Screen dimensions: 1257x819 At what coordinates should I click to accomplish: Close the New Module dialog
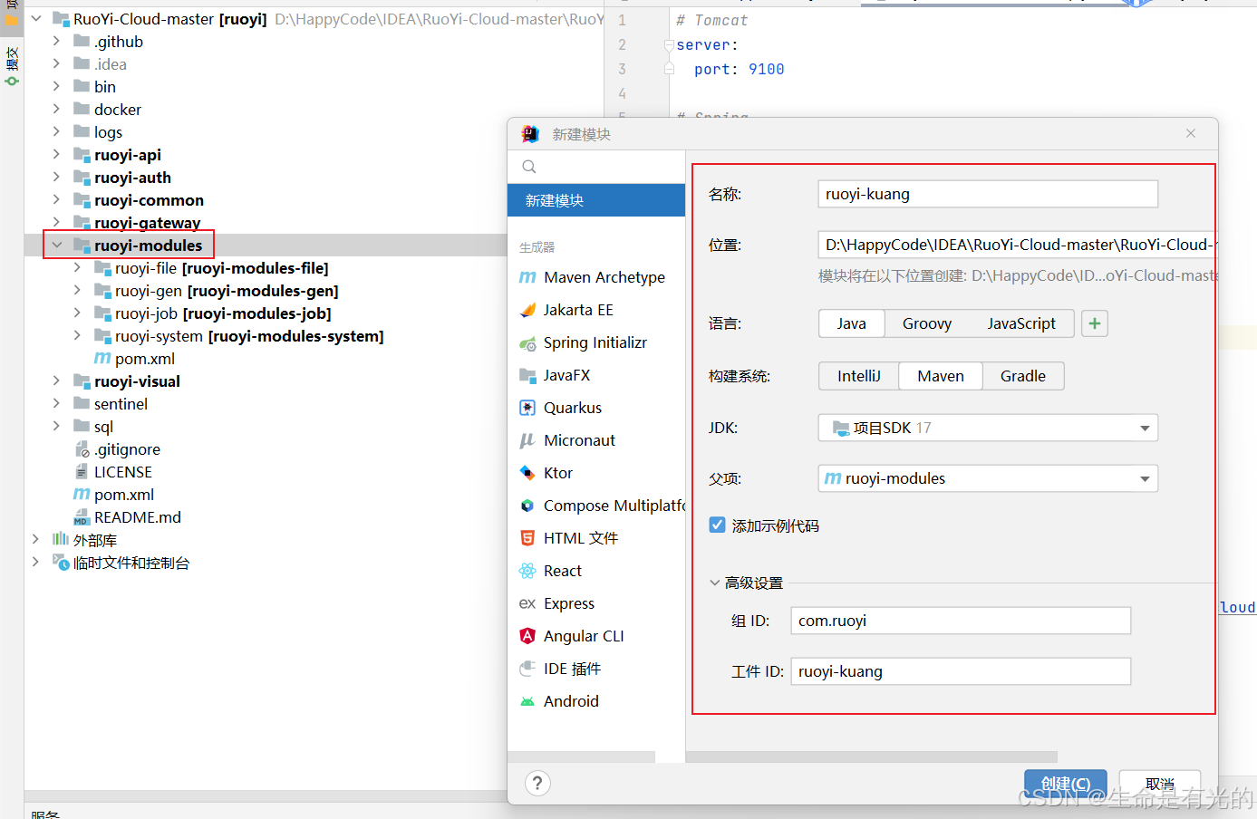coord(1191,133)
